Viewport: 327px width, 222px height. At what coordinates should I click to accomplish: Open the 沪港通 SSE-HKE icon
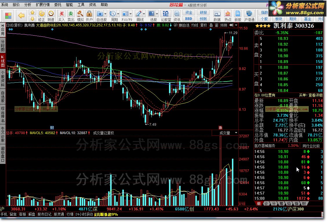click(x=249, y=16)
